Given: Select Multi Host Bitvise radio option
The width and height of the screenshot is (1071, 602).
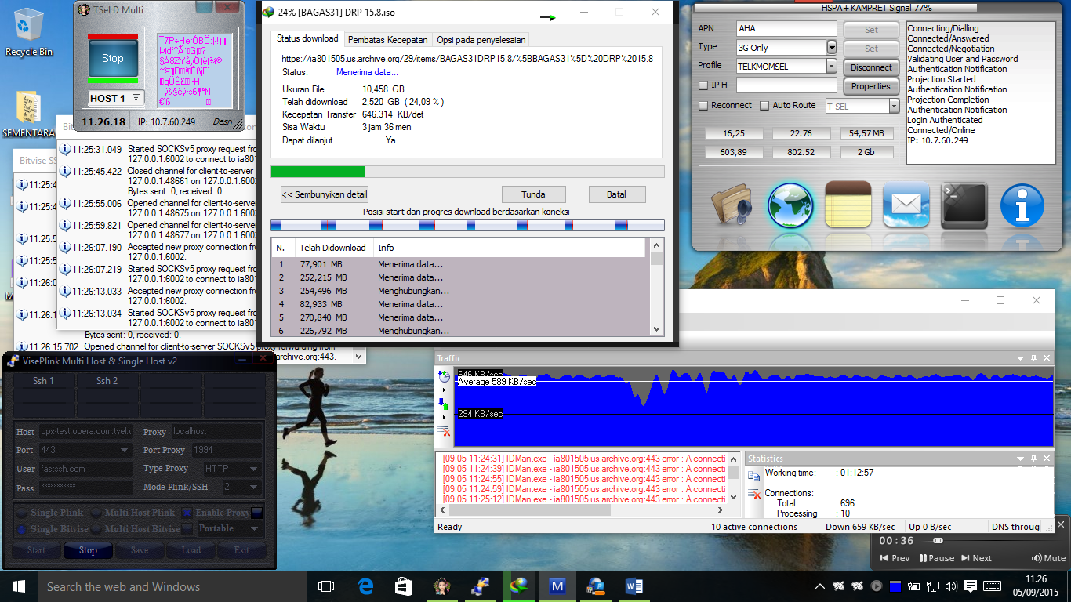Looking at the screenshot, I should [x=96, y=529].
